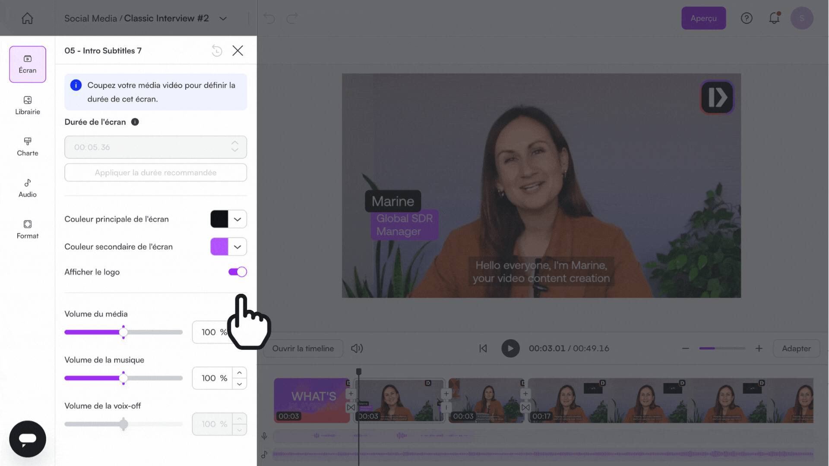Image resolution: width=829 pixels, height=466 pixels.
Task: Click the purple secondary color swatch
Action: [x=219, y=247]
